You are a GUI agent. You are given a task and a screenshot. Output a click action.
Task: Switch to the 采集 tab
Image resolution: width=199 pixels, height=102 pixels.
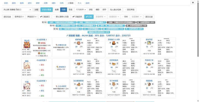click(46, 3)
